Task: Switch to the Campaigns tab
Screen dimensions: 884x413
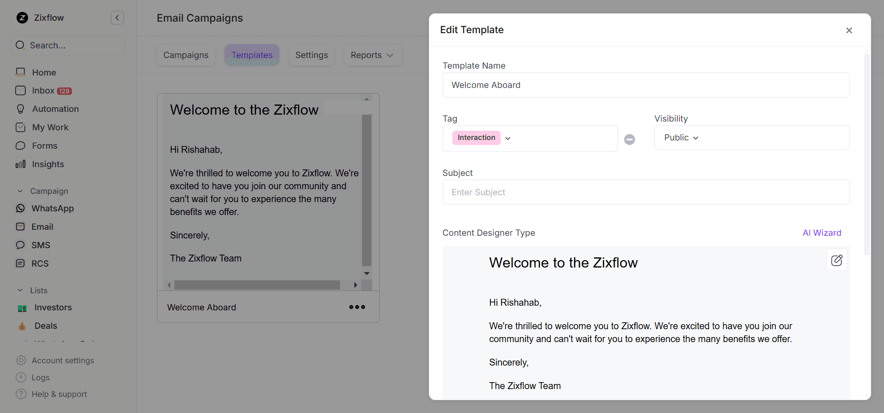Action: (186, 55)
